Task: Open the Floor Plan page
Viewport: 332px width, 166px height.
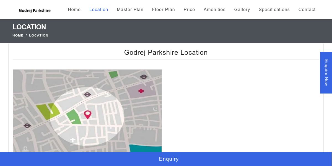Action: (x=164, y=9)
